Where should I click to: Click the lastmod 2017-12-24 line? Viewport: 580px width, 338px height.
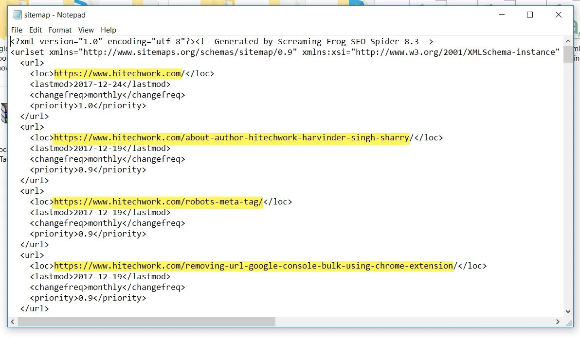click(100, 84)
